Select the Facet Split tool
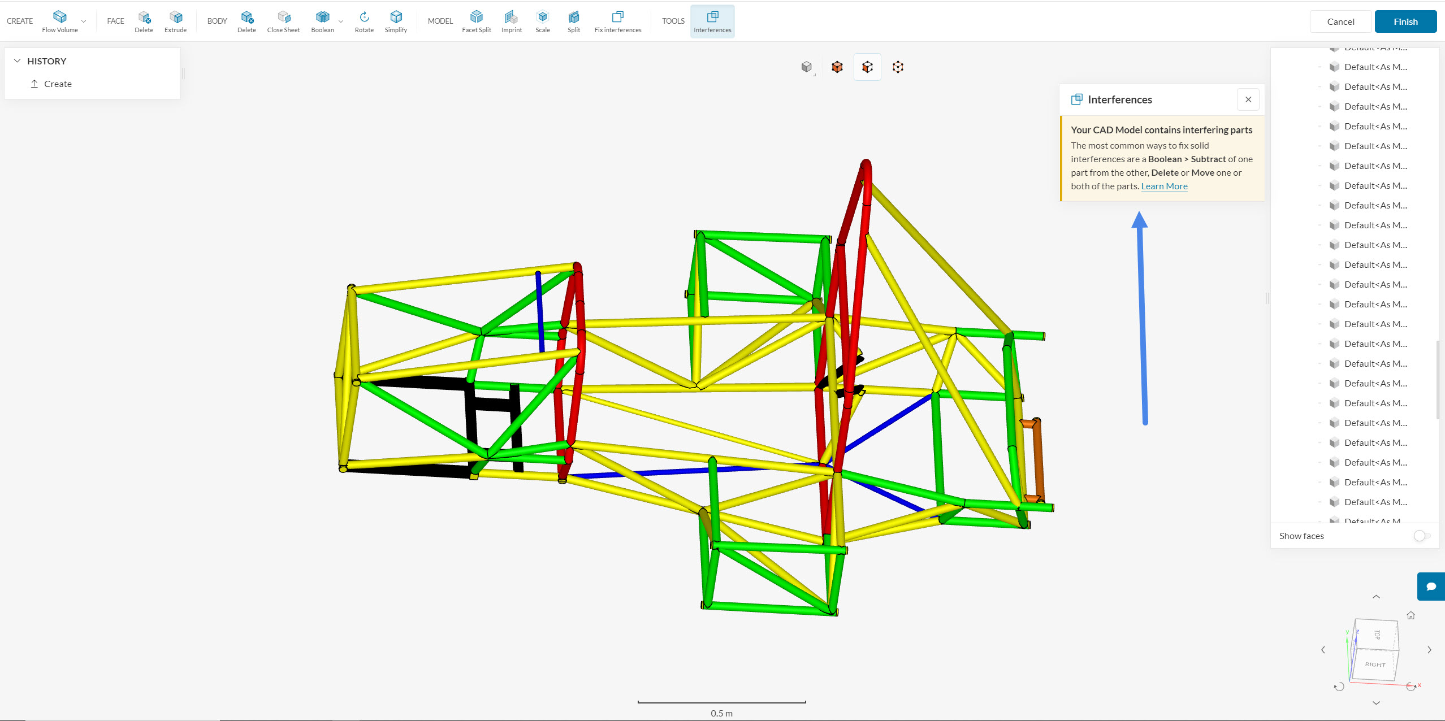This screenshot has height=721, width=1445. [x=476, y=21]
